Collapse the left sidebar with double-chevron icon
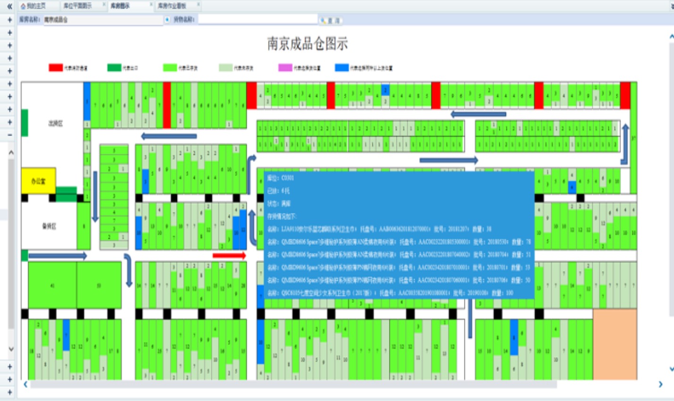The height and width of the screenshot is (401, 674). pos(9,6)
